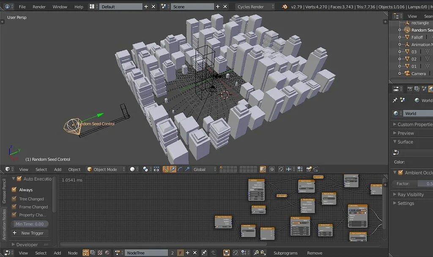Click the Camera object icon in outliner
The width and height of the screenshot is (433, 257).
pyautogui.click(x=407, y=73)
